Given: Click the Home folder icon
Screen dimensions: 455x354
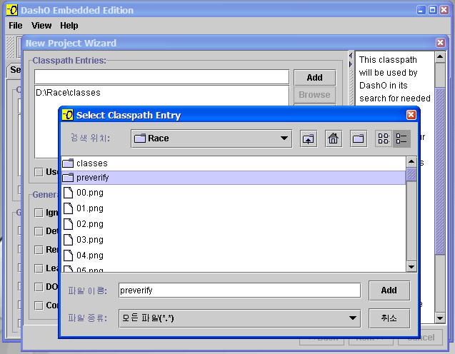Looking at the screenshot, I should pos(333,139).
